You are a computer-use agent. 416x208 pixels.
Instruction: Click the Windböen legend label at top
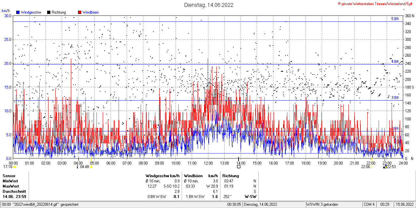91,12
